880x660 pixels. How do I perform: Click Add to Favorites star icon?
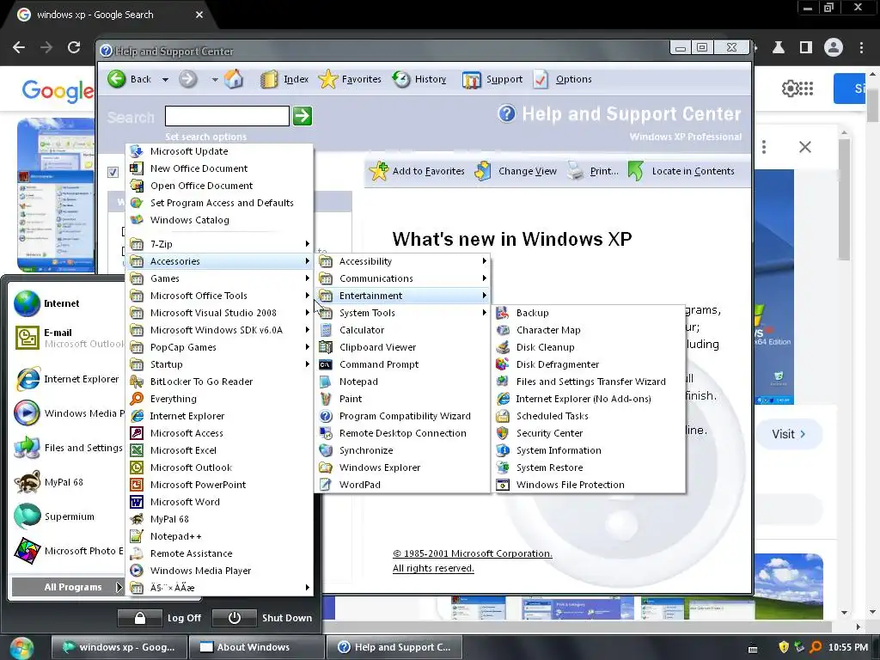[x=379, y=171]
